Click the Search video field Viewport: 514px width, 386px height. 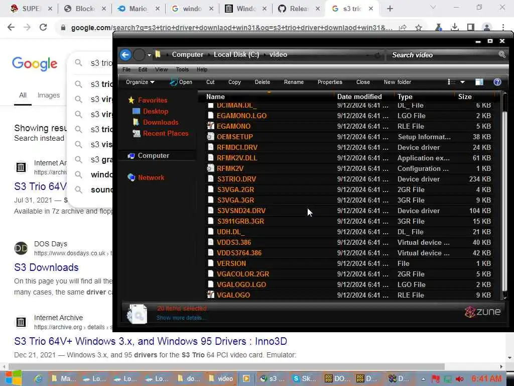(443, 55)
